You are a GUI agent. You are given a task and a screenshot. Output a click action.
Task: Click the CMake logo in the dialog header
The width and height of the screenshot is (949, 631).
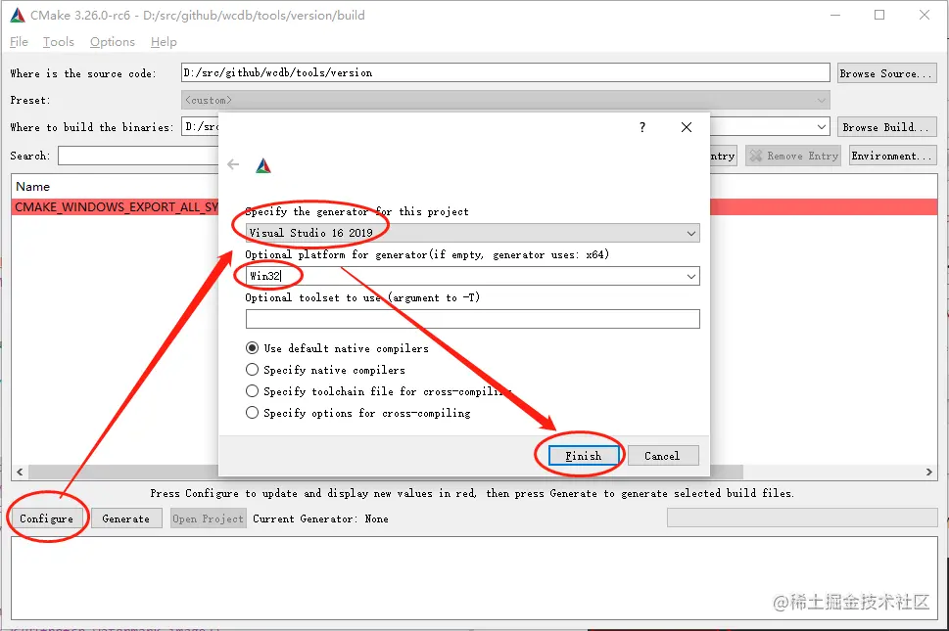pyautogui.click(x=263, y=165)
